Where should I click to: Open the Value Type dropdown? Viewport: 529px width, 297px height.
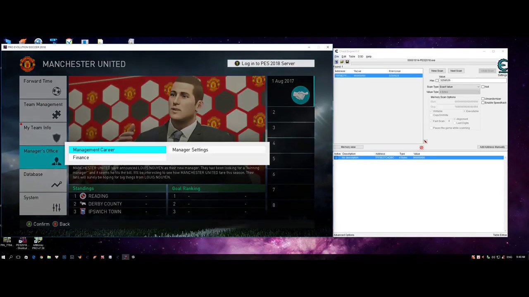click(460, 92)
